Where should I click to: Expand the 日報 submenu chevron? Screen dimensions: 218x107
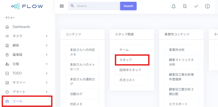click(47, 64)
